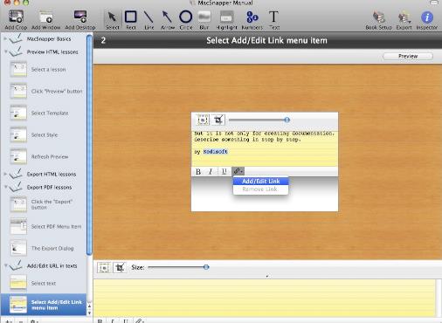Open the Refresh Preview step
This screenshot has width=442, height=323.
pos(50,156)
